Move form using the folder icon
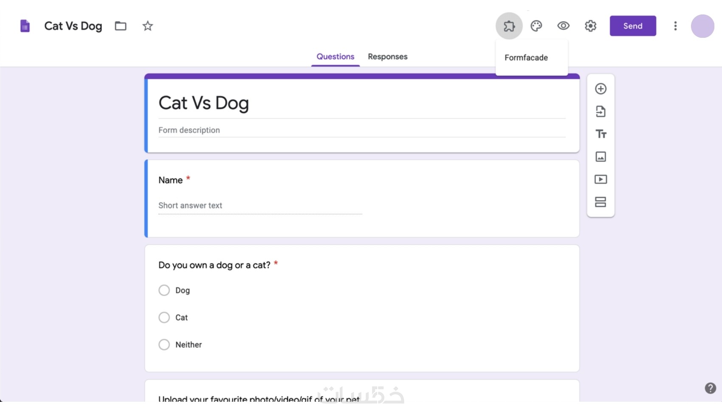This screenshot has height=412, width=722. coord(121,26)
